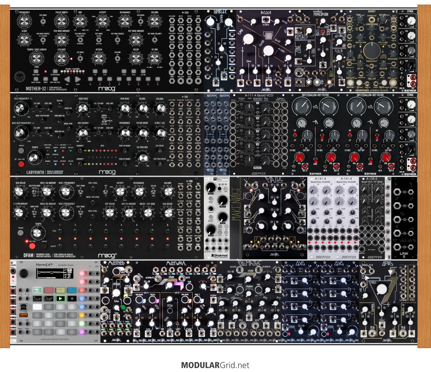Click the Labyrinth EG TRIG MIX knob

click(x=142, y=158)
